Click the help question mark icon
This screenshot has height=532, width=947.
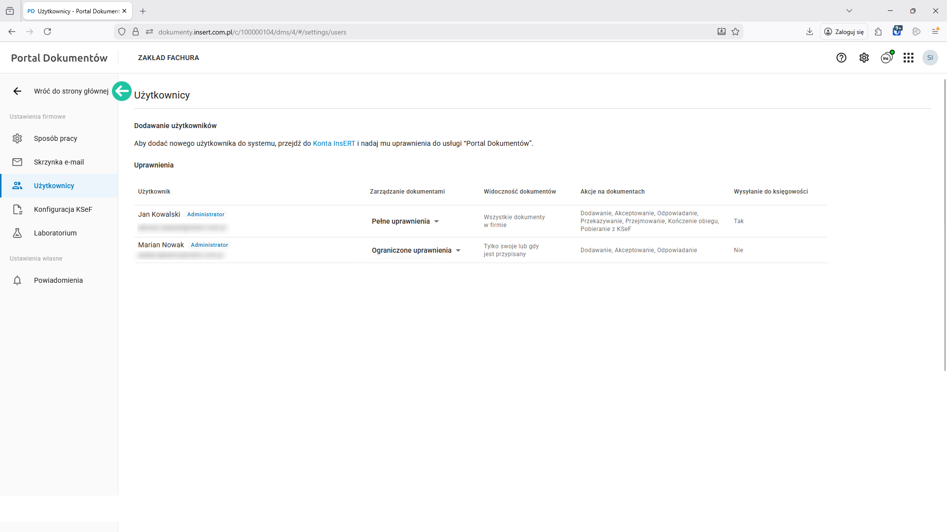(x=841, y=58)
